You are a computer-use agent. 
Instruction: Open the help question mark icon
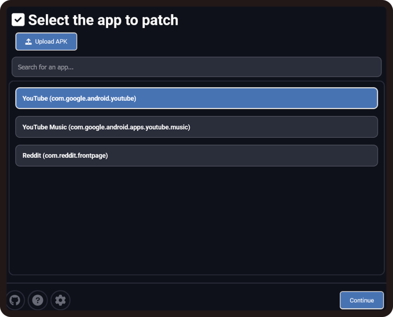tap(38, 300)
